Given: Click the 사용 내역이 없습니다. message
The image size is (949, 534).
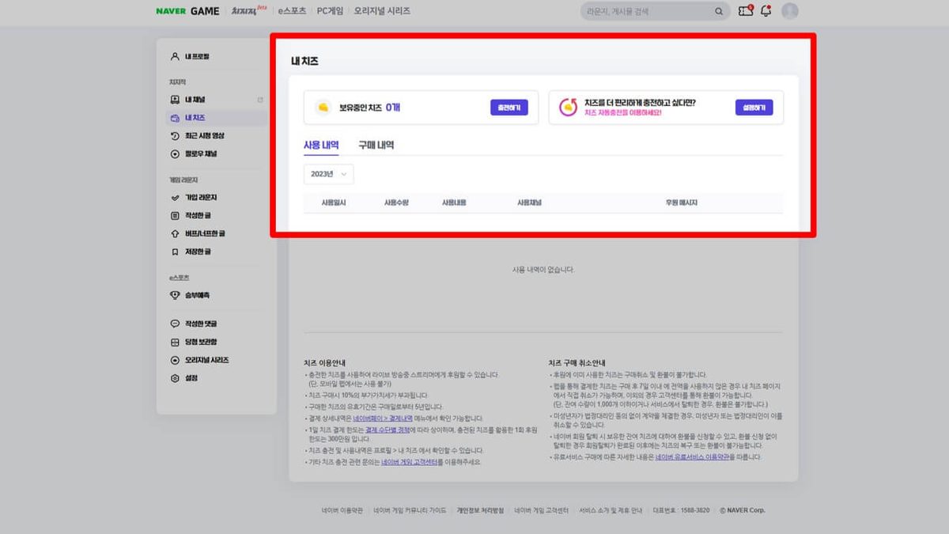Looking at the screenshot, I should coord(543,270).
